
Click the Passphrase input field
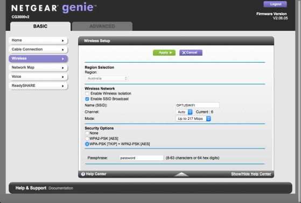tap(141, 158)
